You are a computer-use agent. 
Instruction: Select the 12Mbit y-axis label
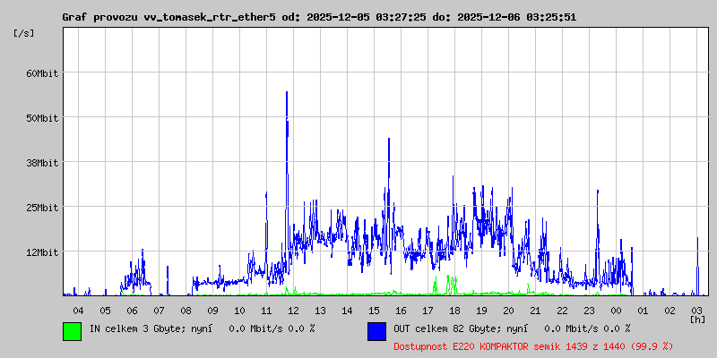click(42, 252)
